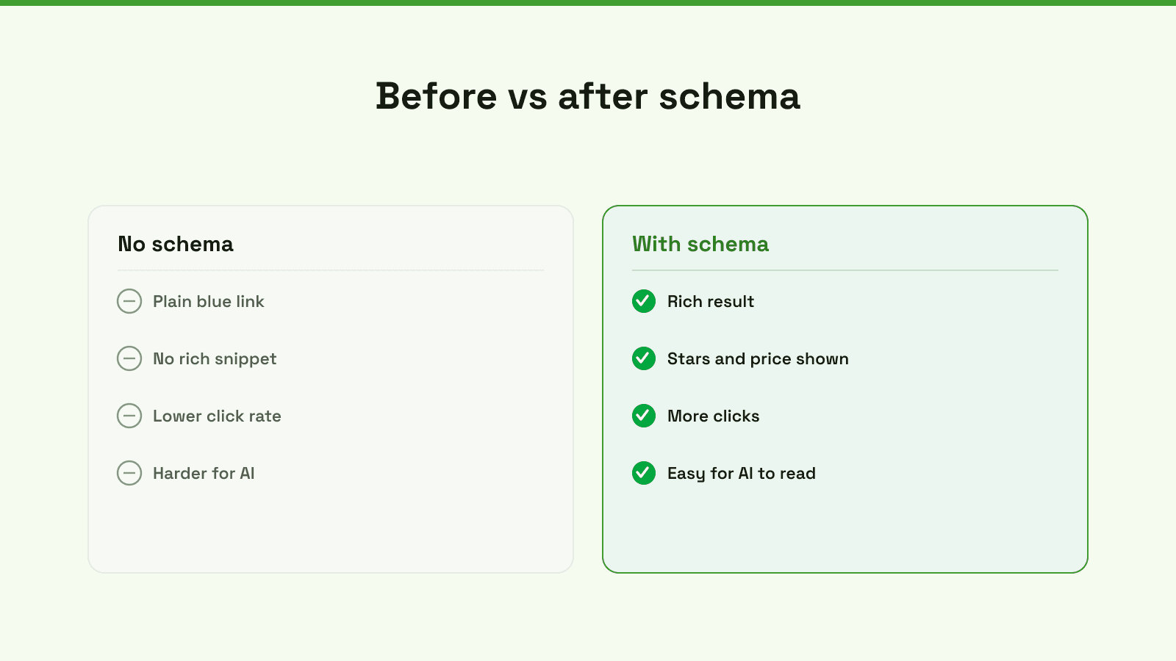Click the minus icon beside Harder for AI
Image resolution: width=1176 pixels, height=661 pixels.
(129, 473)
